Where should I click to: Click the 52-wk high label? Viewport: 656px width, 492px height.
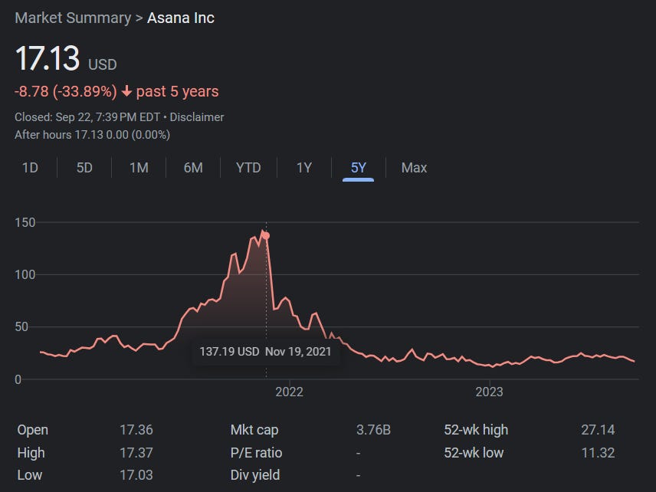click(476, 430)
